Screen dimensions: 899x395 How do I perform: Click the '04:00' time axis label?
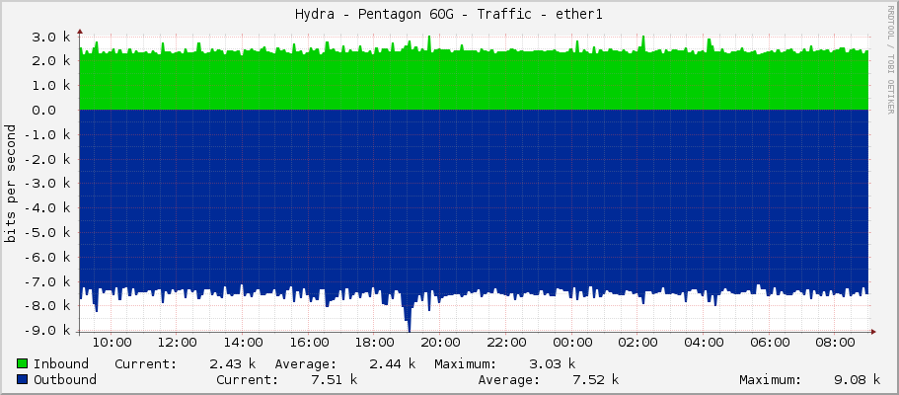pos(704,343)
